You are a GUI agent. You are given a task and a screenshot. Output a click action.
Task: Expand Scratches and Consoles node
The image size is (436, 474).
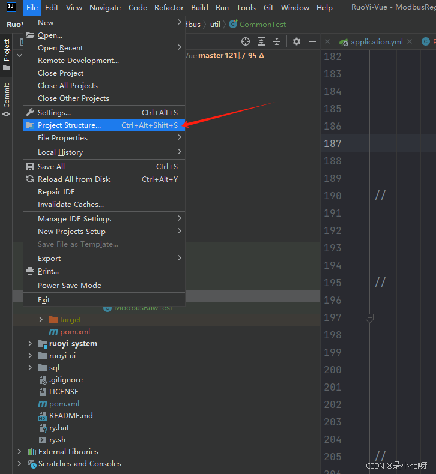coord(19,463)
